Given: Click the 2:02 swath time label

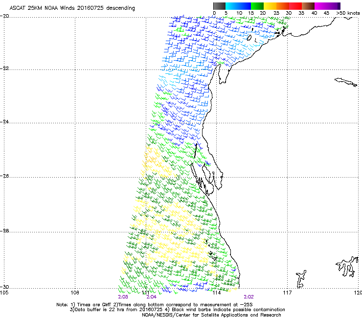Looking at the screenshot, I should 249,297.
